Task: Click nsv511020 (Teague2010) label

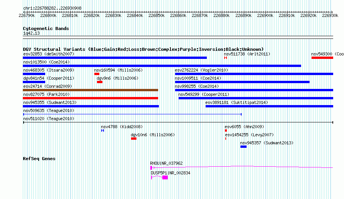Action: 49,119
